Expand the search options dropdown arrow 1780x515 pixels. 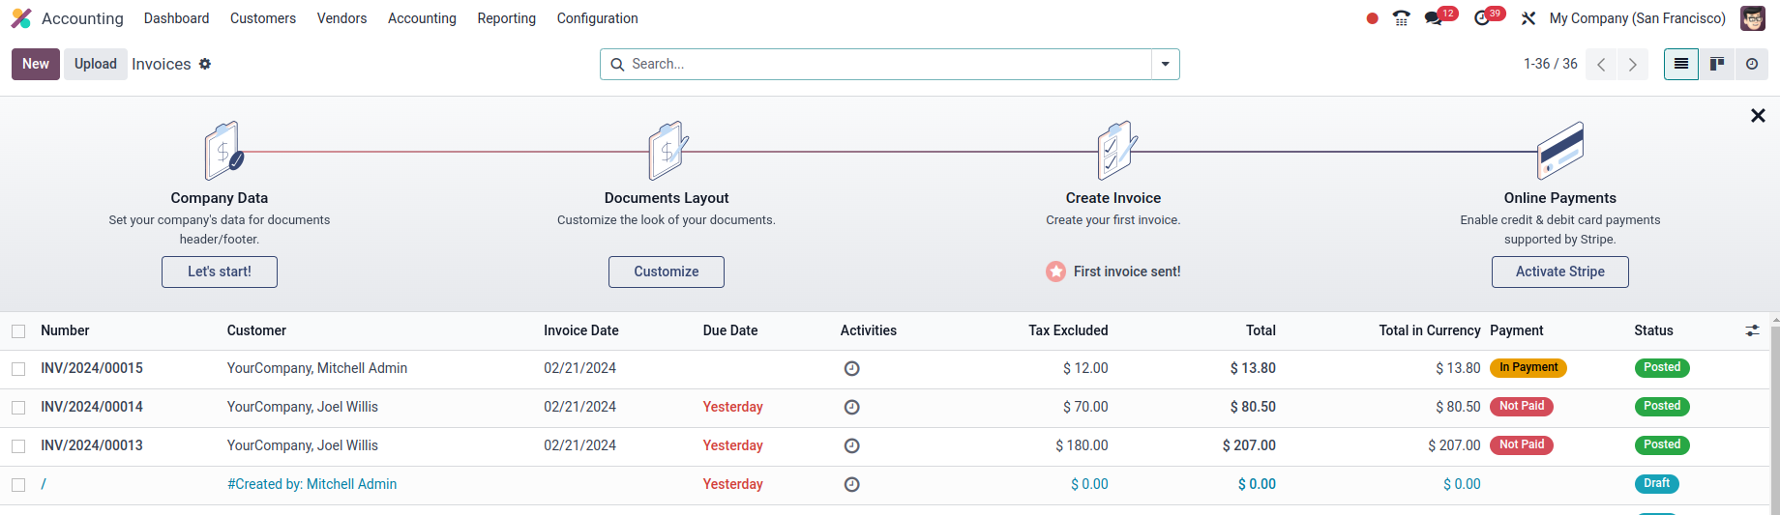1166,64
